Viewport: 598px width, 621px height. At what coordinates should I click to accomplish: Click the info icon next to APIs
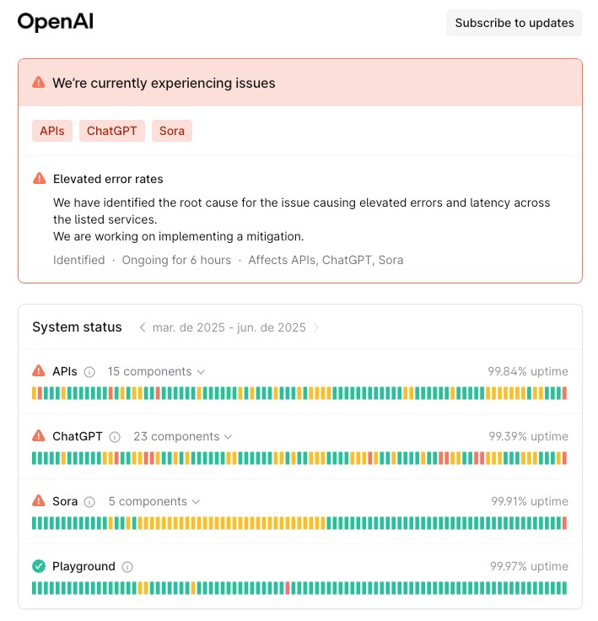click(90, 372)
